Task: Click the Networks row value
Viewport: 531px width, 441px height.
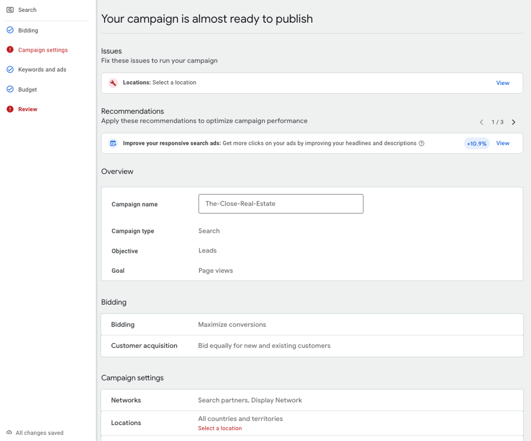Action: coord(250,400)
